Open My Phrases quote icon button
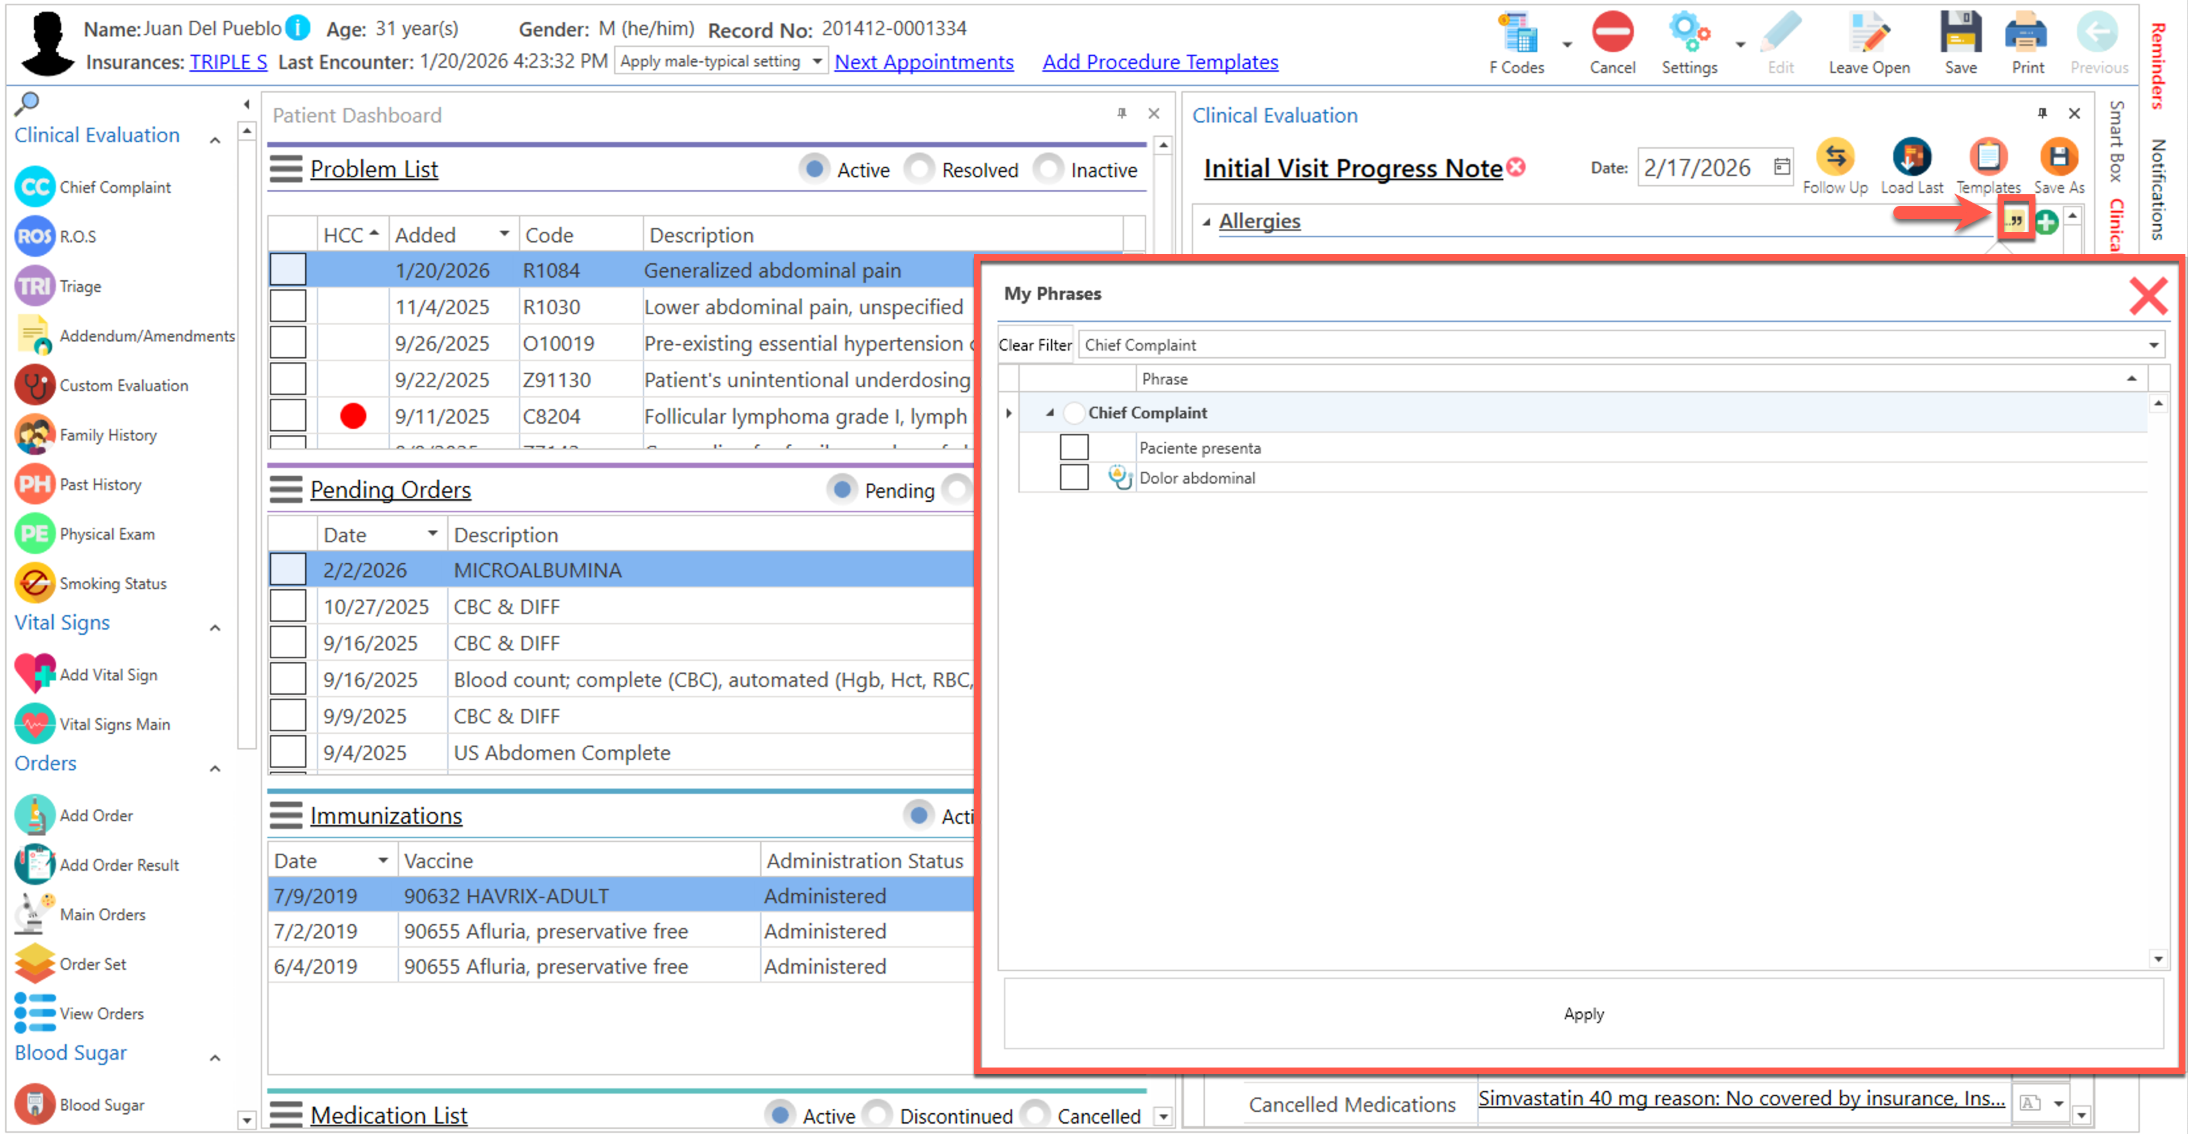Image resolution: width=2188 pixels, height=1134 pixels. [x=2014, y=222]
